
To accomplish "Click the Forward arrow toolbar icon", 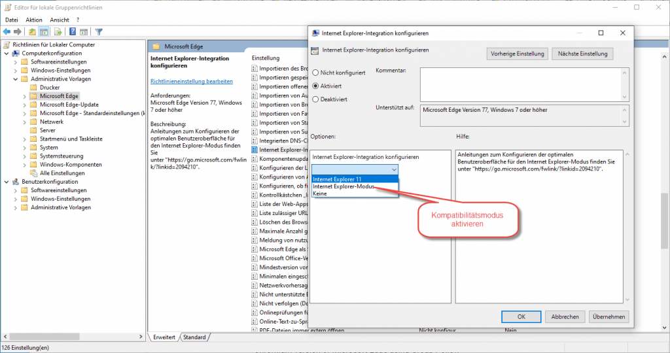I will pyautogui.click(x=18, y=31).
